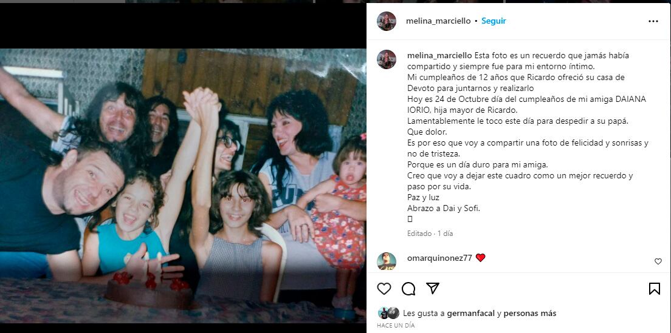This screenshot has height=333, width=671.
Task: Click the birthday party photo
Action: (x=183, y=186)
